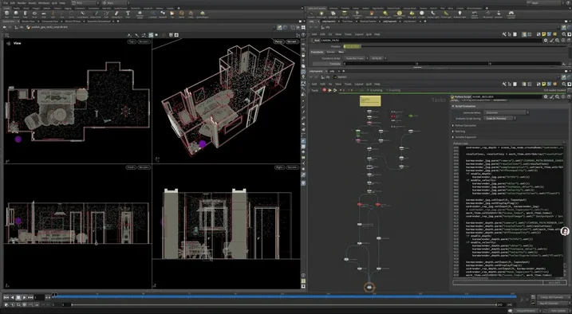Switch to the Composite View tab
This screenshot has height=314, width=572.
[x=50, y=22]
